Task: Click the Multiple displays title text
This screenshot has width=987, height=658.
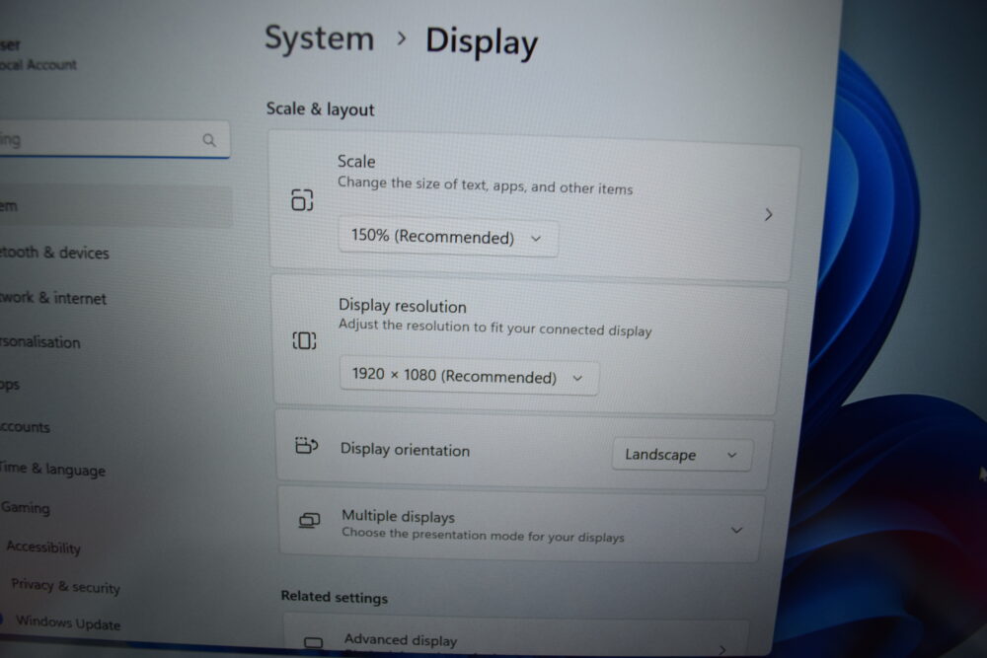Action: point(398,517)
